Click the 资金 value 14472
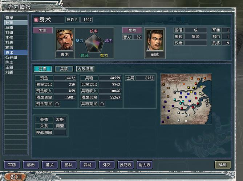The height and width of the screenshot is (181, 243). tap(65, 78)
